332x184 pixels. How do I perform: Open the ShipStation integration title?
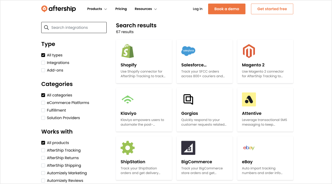[133, 162]
